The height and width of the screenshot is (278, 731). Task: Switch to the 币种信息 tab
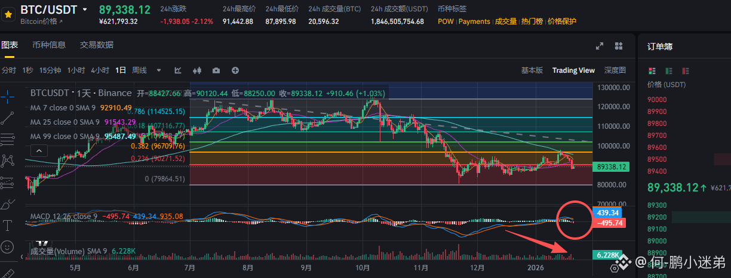click(x=49, y=45)
